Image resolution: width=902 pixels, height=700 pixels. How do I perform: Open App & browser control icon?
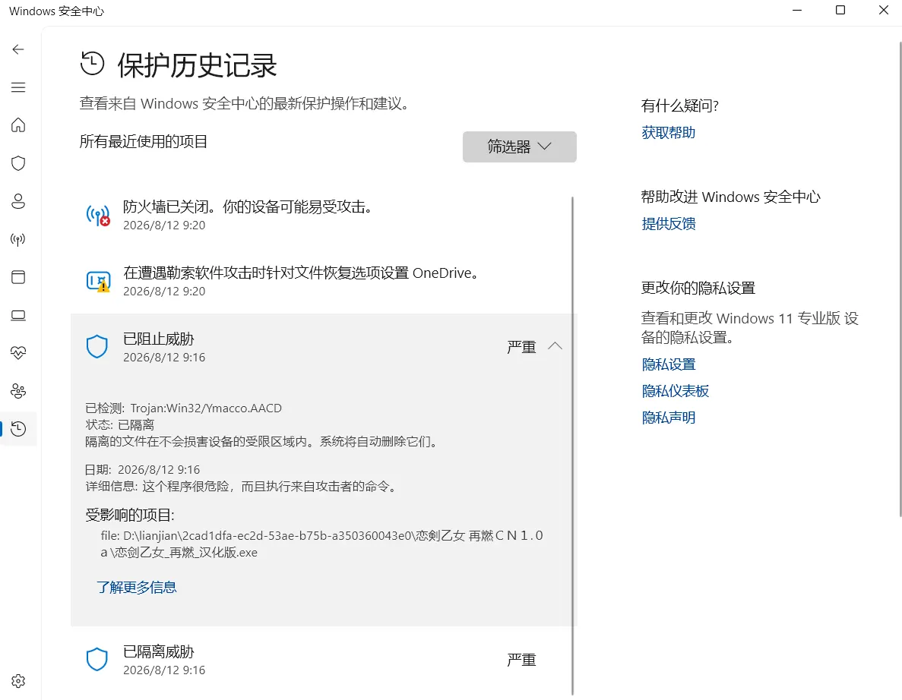coord(17,277)
